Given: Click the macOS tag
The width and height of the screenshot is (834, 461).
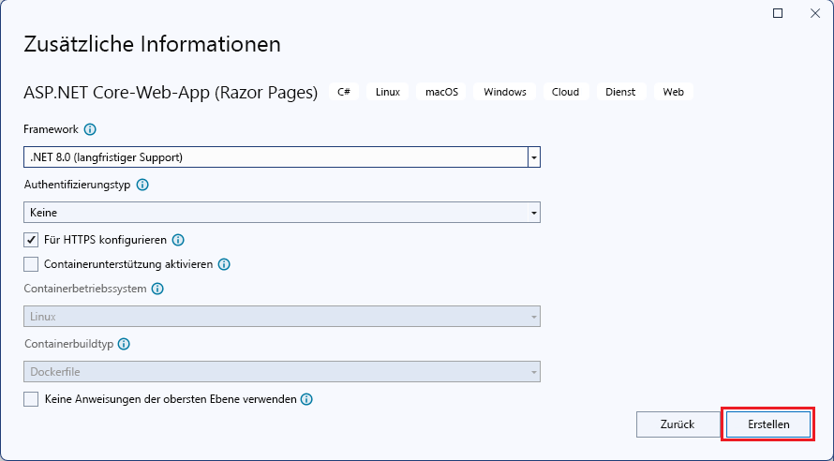Looking at the screenshot, I should point(441,92).
